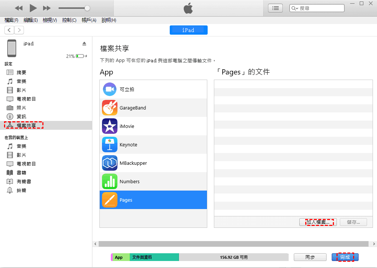Image resolution: width=377 pixels, height=268 pixels.
Task: Select the iMovie star icon
Action: pos(110,126)
